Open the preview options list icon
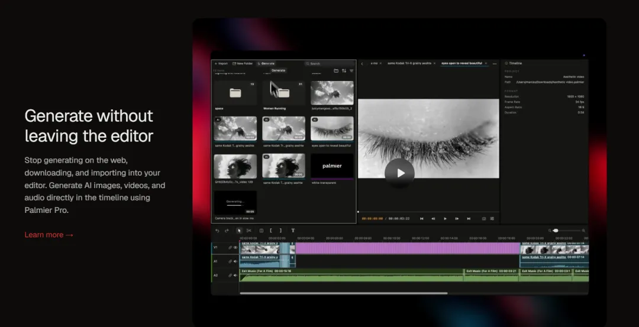Viewport: 639px width, 327px height. 492,219
